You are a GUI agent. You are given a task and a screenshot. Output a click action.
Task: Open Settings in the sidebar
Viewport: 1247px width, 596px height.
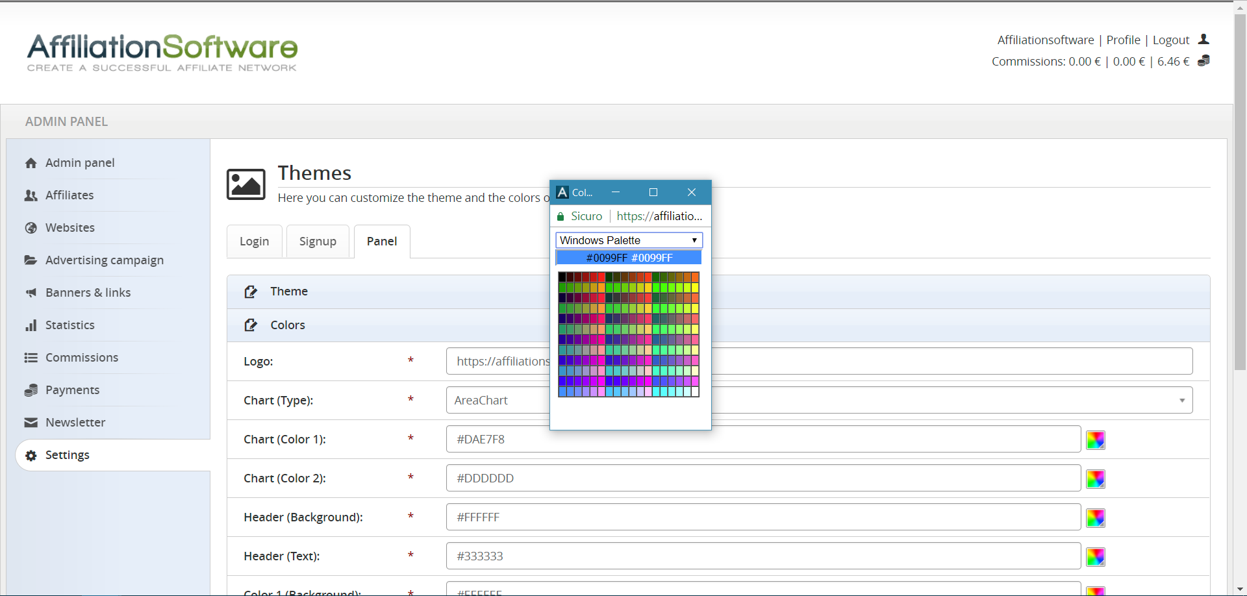[x=68, y=455]
